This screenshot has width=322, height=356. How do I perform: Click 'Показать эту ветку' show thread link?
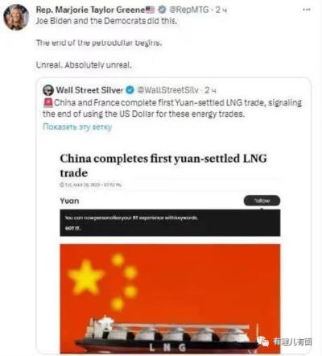point(77,126)
